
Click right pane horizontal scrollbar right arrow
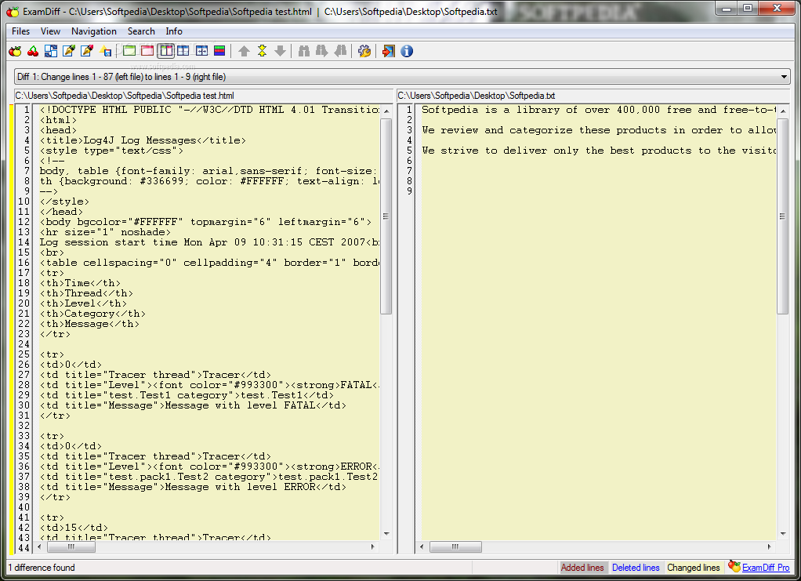pyautogui.click(x=770, y=547)
